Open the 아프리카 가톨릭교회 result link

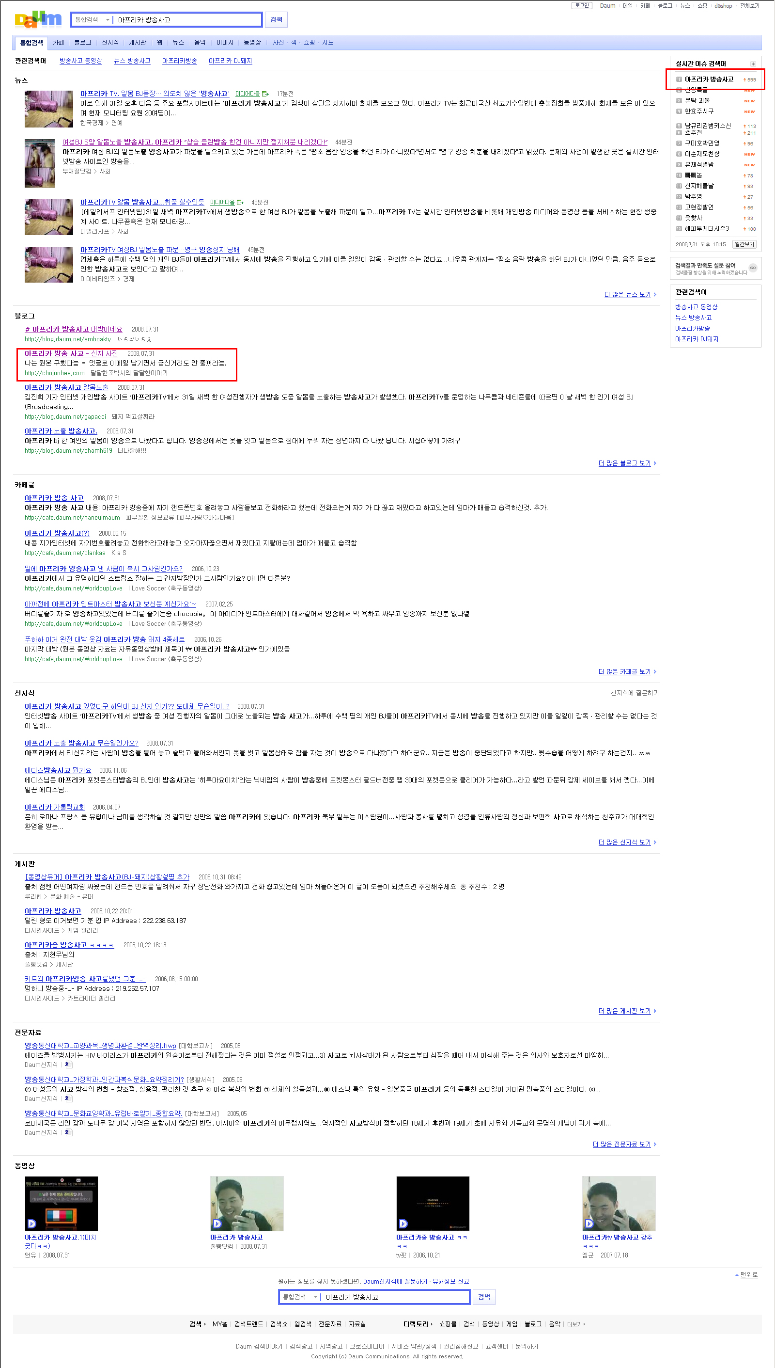pos(55,807)
